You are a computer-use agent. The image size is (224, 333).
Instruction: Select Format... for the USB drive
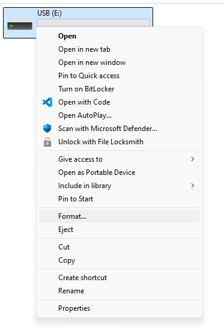[120, 216]
